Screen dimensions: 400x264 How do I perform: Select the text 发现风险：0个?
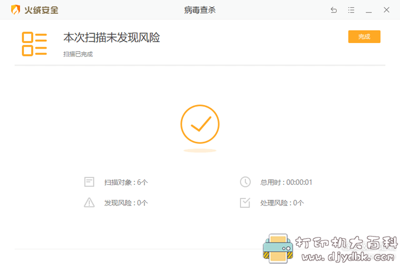(126, 203)
